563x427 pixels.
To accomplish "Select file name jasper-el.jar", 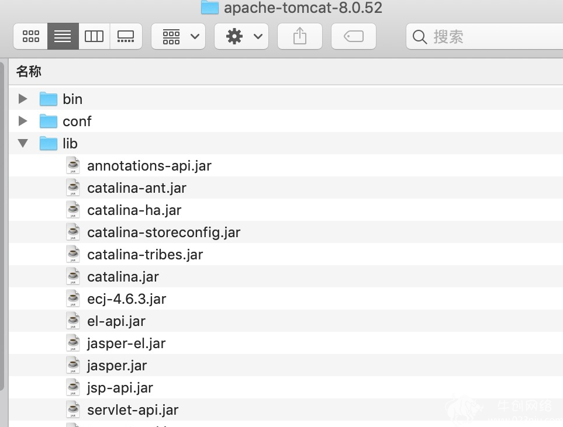I will [126, 343].
